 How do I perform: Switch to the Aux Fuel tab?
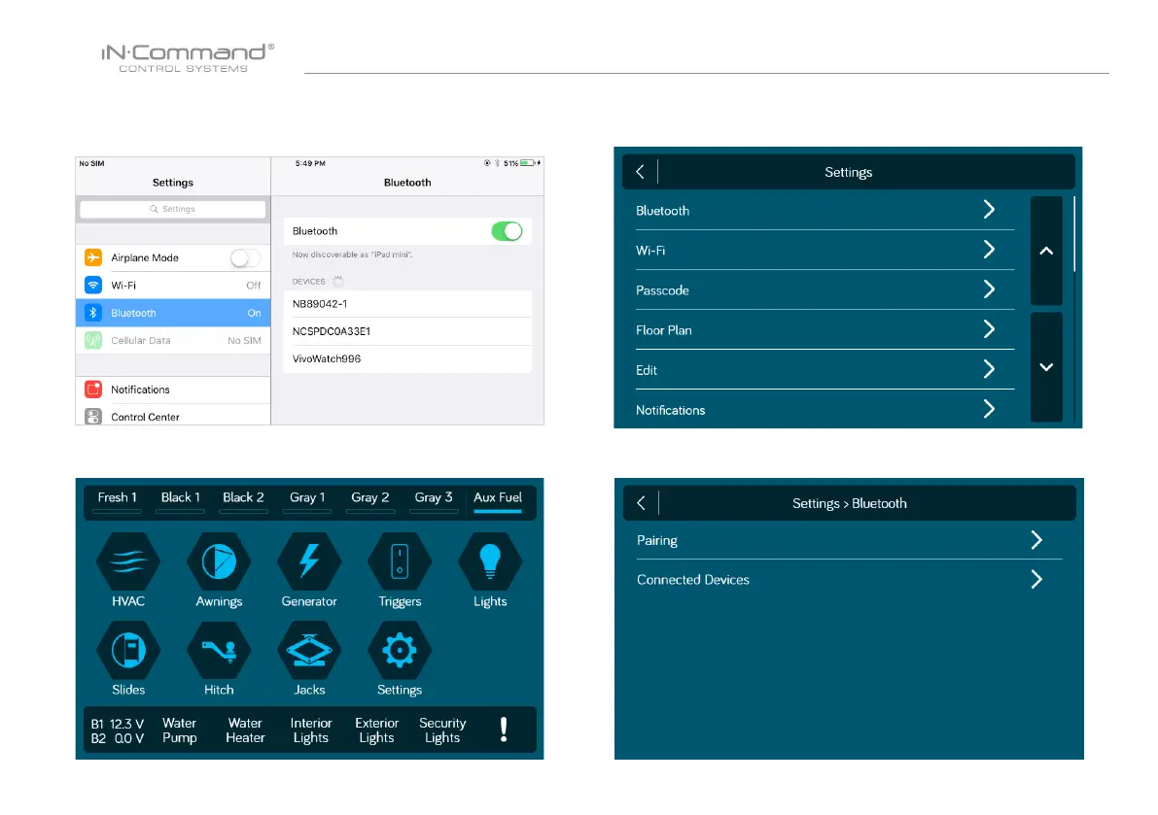coord(498,499)
